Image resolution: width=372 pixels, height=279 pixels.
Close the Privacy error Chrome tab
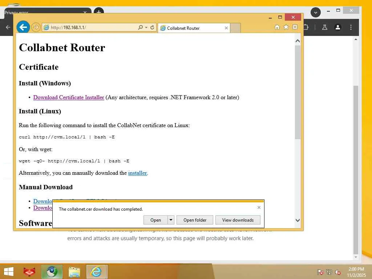point(85,13)
